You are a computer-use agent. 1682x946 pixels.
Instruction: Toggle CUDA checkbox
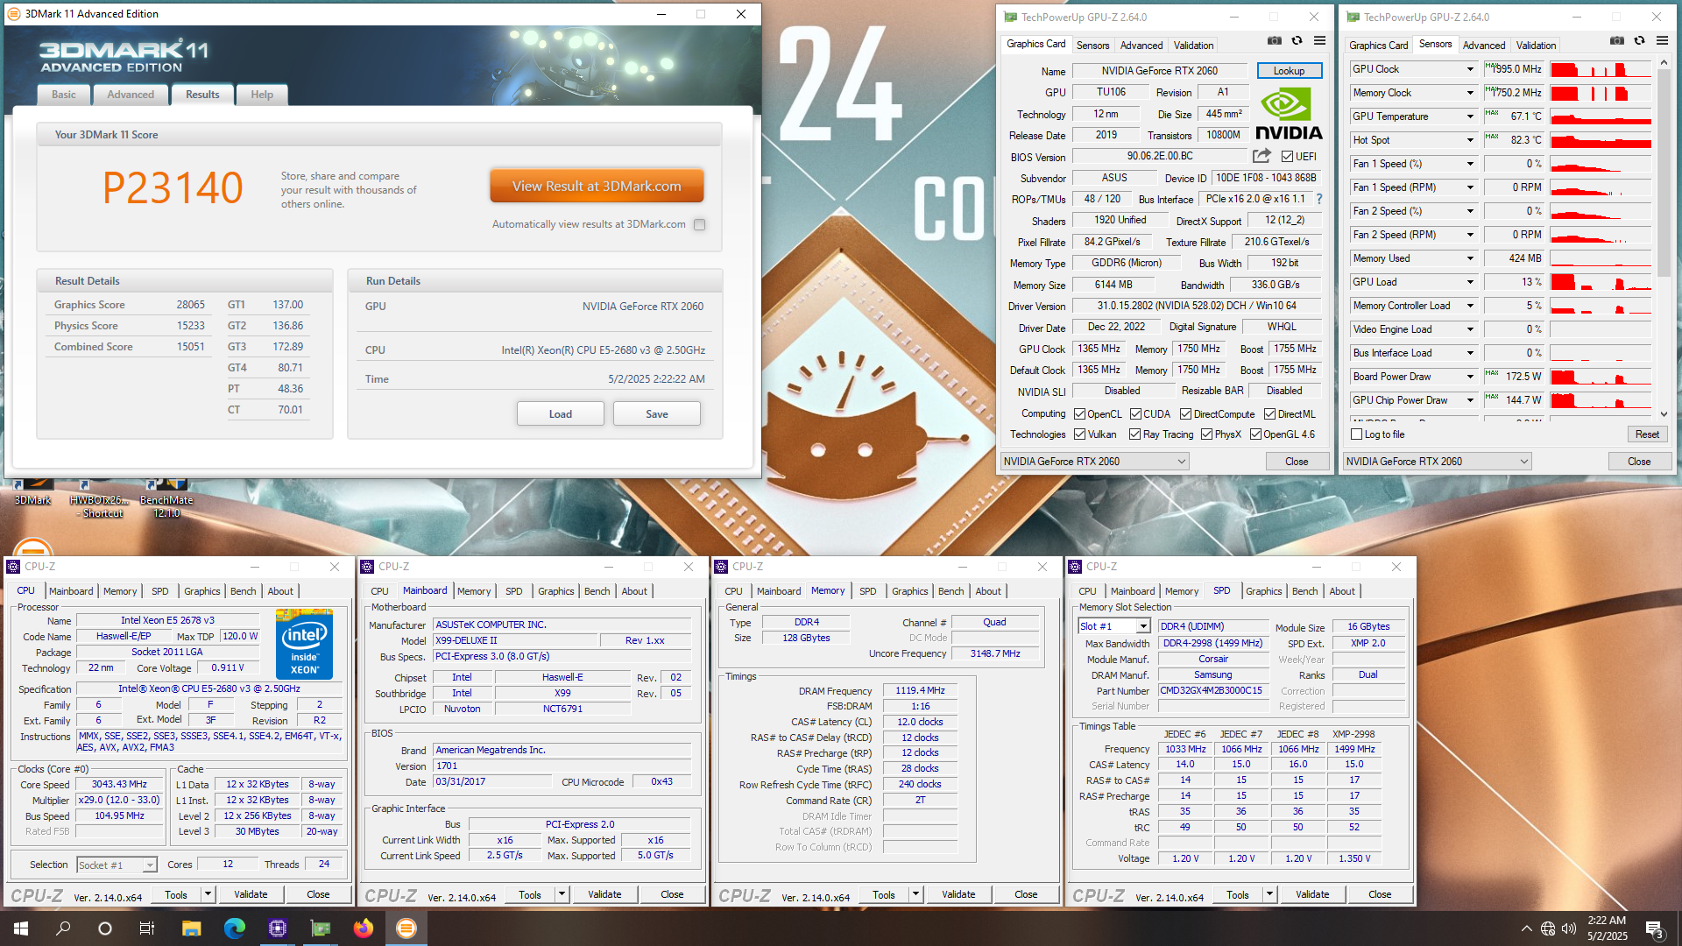[1135, 414]
